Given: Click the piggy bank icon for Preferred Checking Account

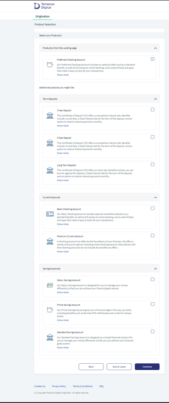Looking at the screenshot, I should pyautogui.click(x=50, y=65).
